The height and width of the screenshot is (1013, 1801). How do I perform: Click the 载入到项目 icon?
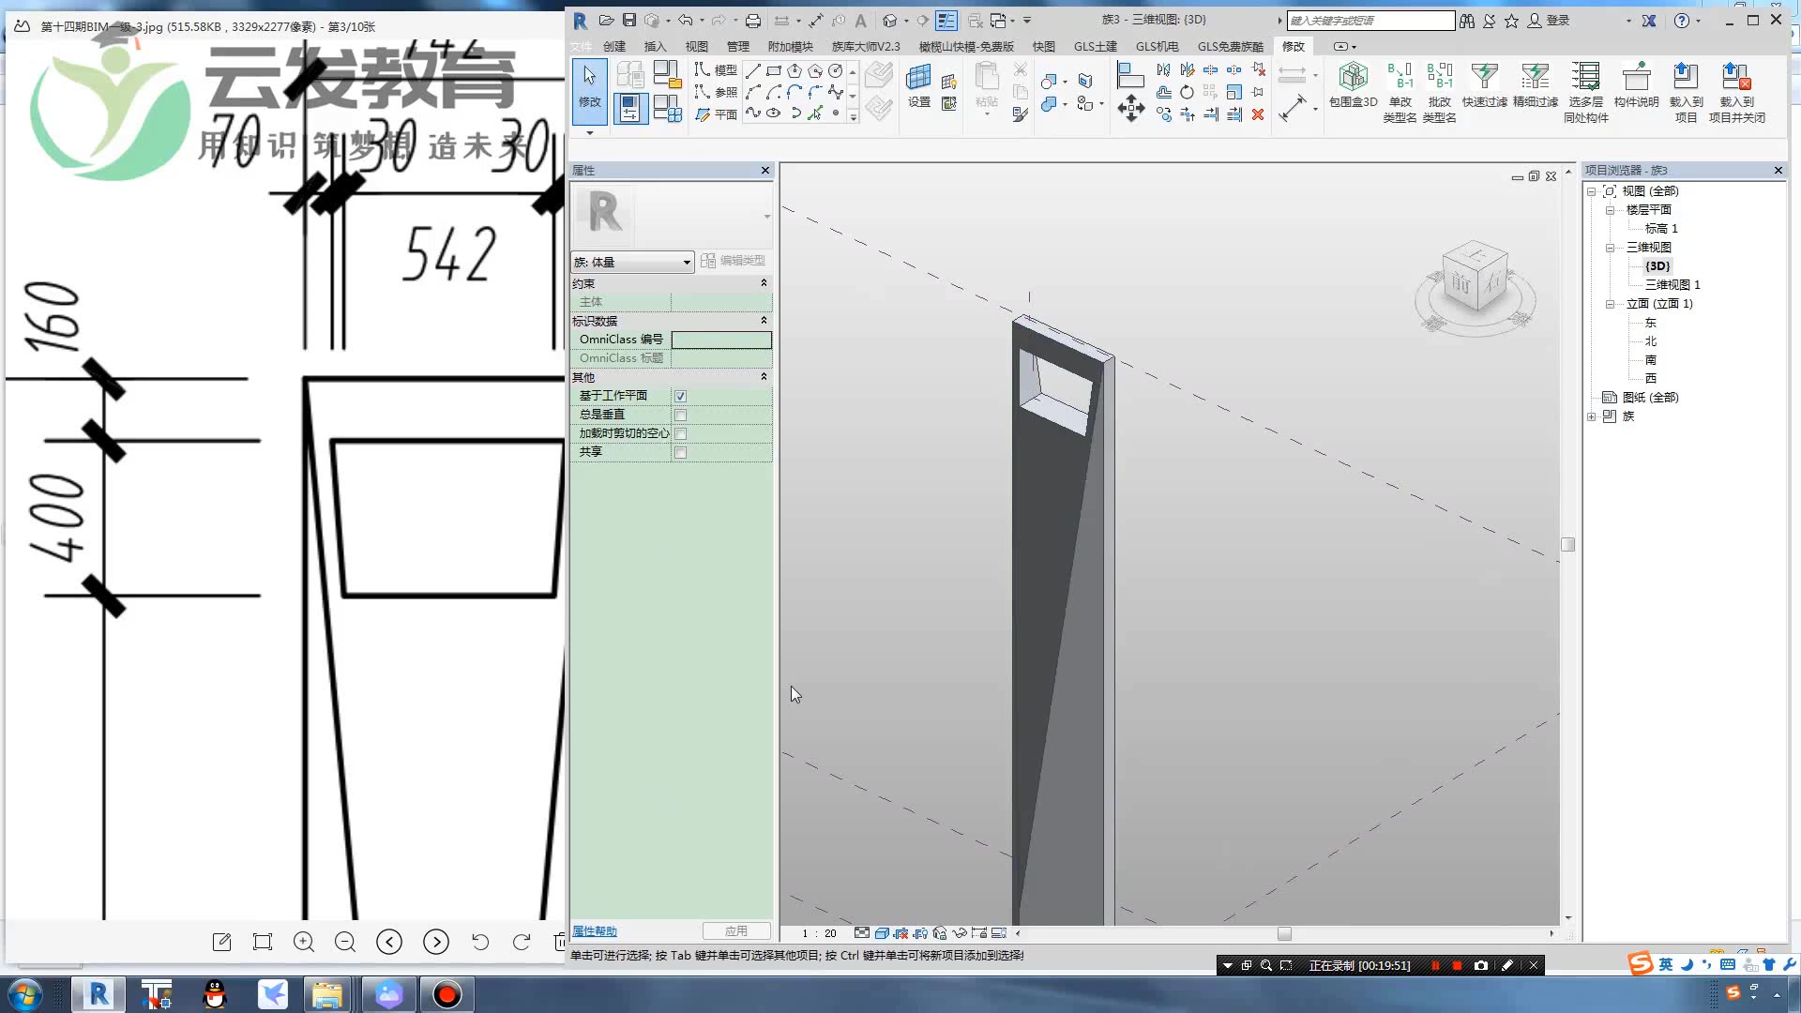point(1686,77)
